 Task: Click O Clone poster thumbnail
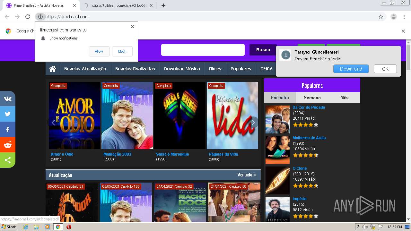point(277,180)
